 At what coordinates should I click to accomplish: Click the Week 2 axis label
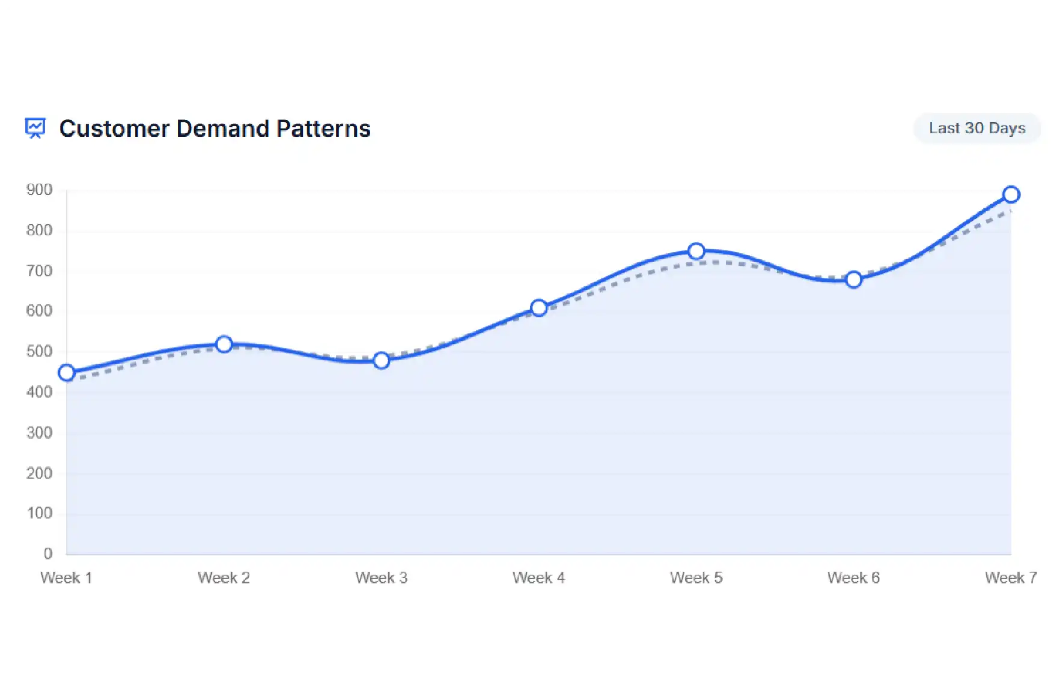(224, 577)
